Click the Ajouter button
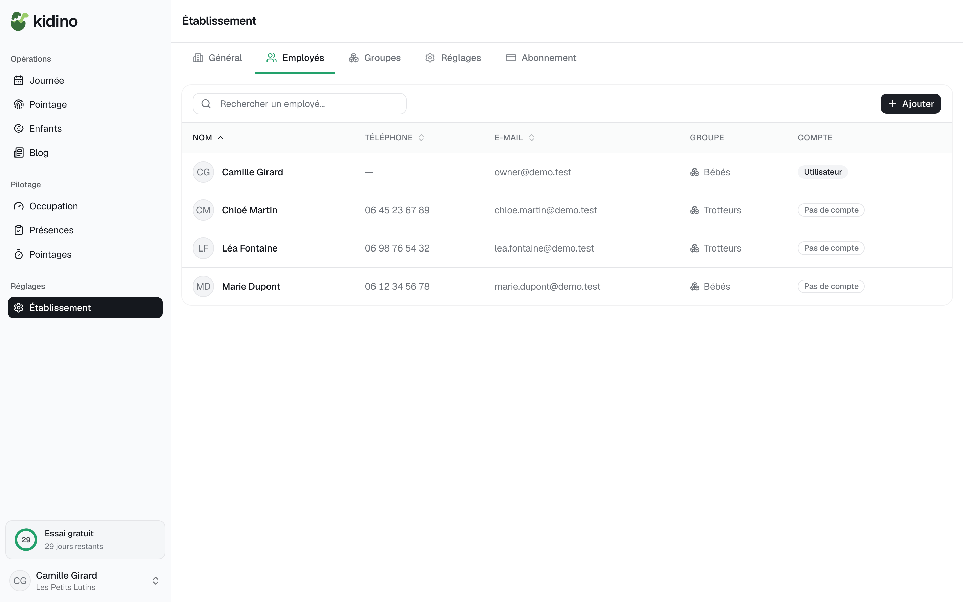This screenshot has height=602, width=963. point(911,104)
